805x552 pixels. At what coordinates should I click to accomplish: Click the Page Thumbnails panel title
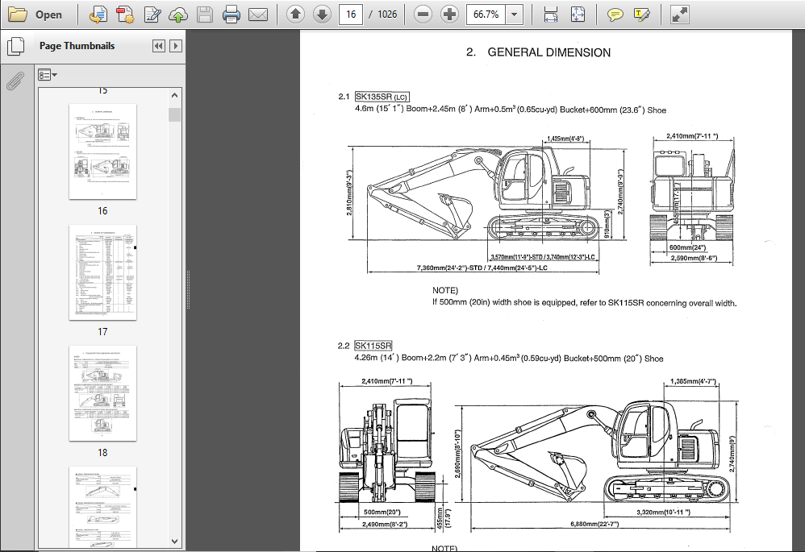pos(77,46)
